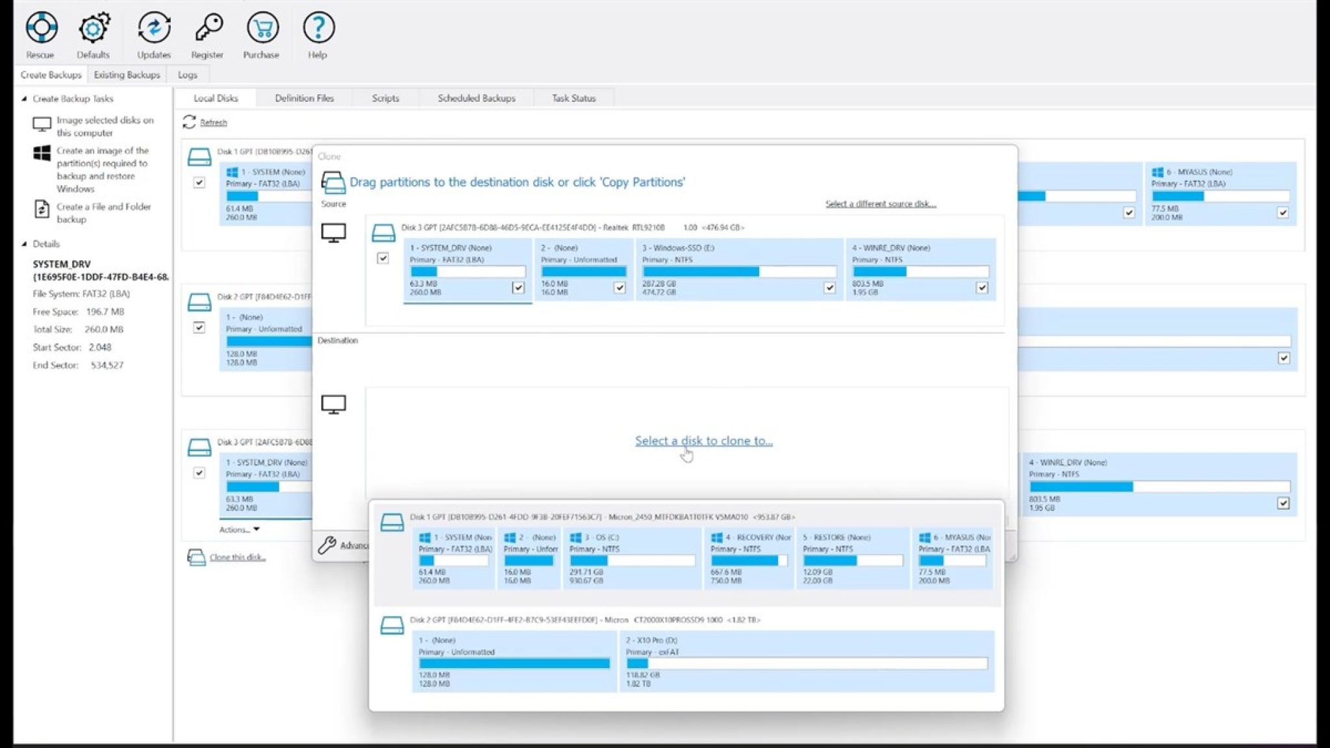
Task: Click the 'Select a disk to clone to...' link
Action: pos(703,441)
